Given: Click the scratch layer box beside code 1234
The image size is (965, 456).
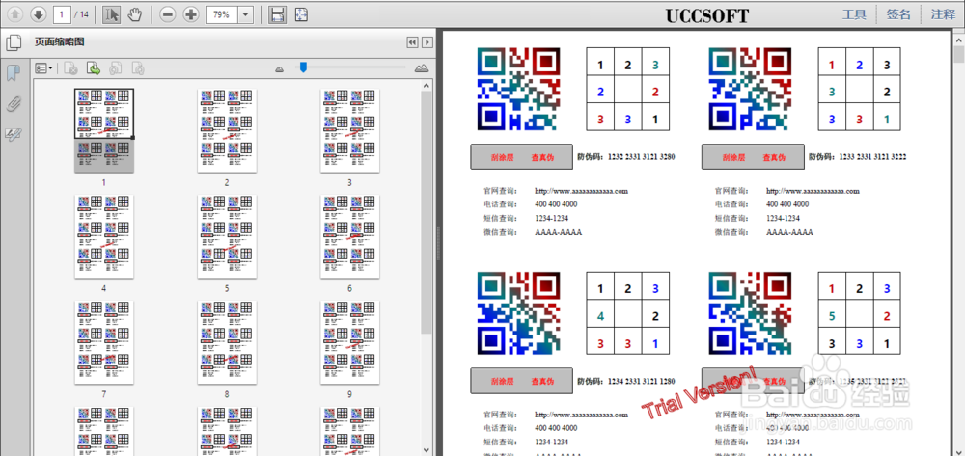Looking at the screenshot, I should pyautogui.click(x=522, y=381).
